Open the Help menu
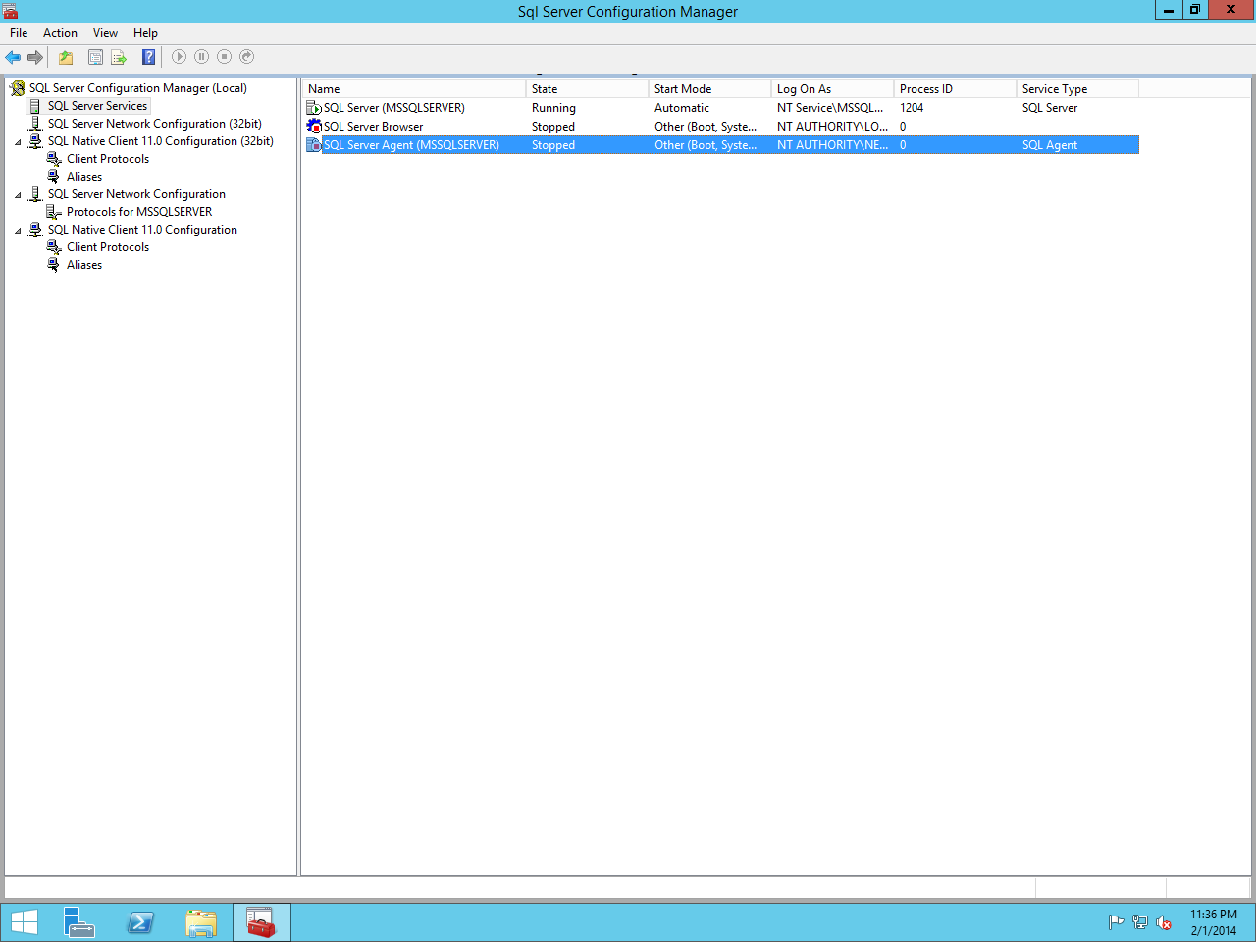Image resolution: width=1256 pixels, height=942 pixels. [145, 33]
